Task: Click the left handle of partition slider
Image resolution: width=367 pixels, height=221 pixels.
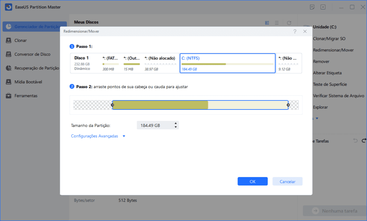Action: tap(112, 105)
